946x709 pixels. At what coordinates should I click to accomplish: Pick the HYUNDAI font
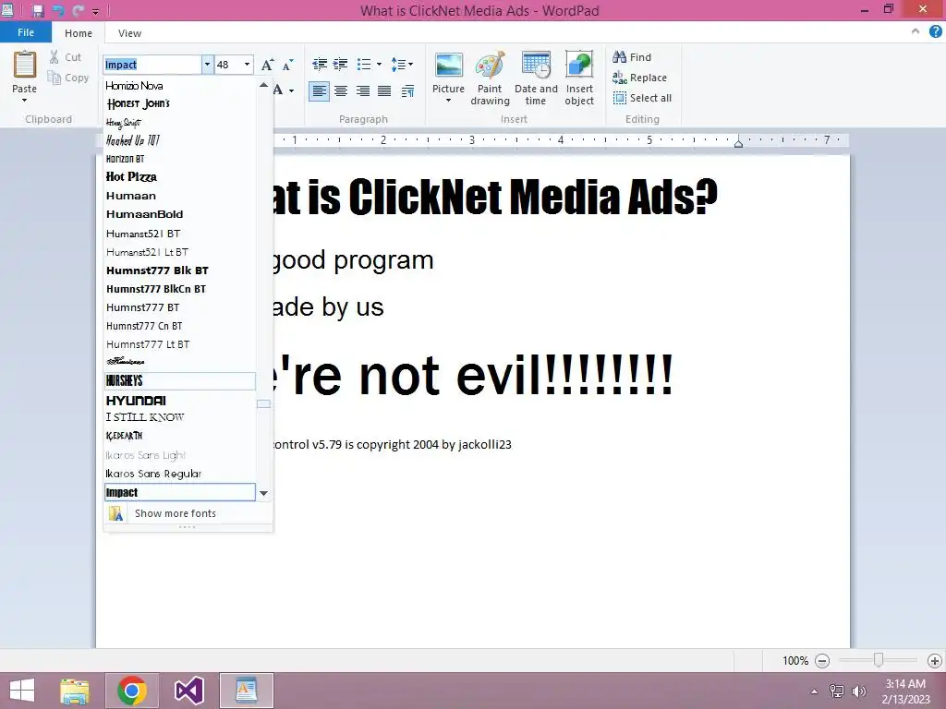180,401
